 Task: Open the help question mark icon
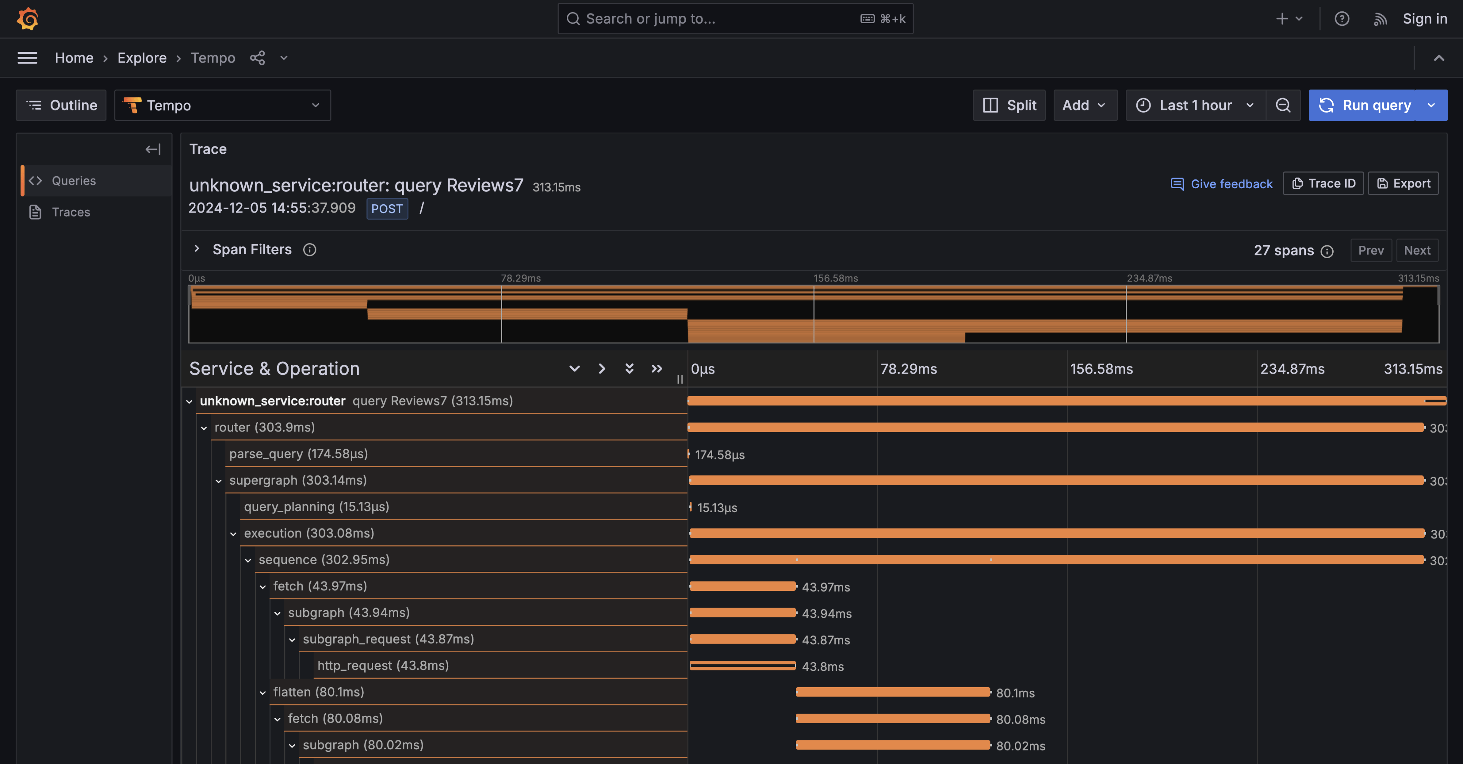(1342, 19)
